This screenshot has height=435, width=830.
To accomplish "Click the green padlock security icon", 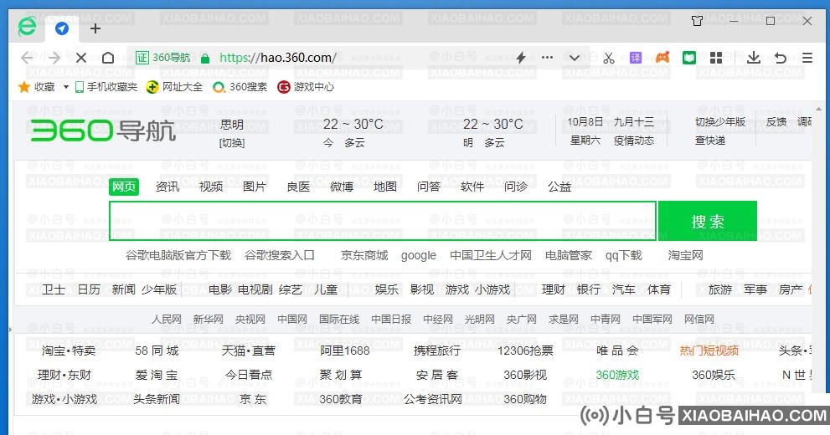I will coord(205,59).
